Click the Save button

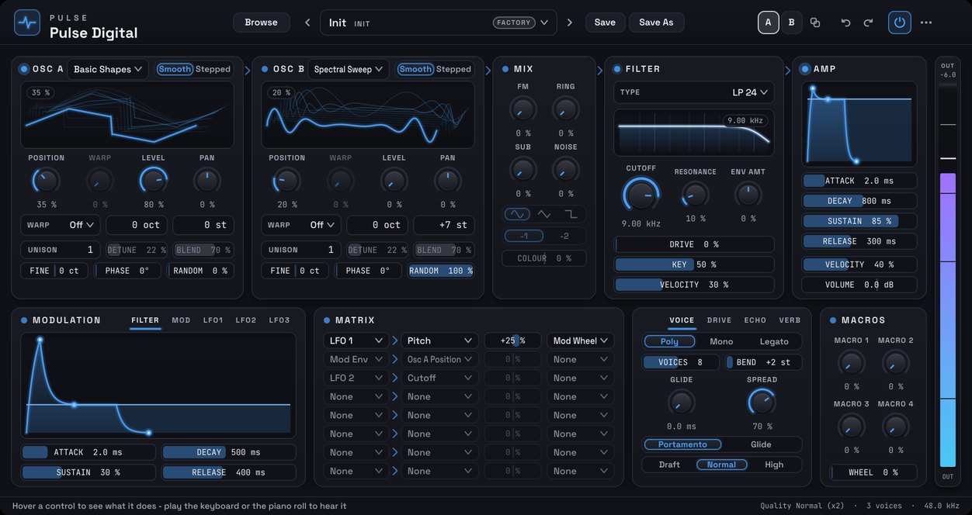[x=605, y=22]
